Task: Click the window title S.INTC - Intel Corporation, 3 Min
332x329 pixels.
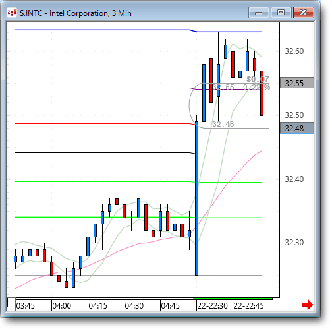Action: click(76, 13)
